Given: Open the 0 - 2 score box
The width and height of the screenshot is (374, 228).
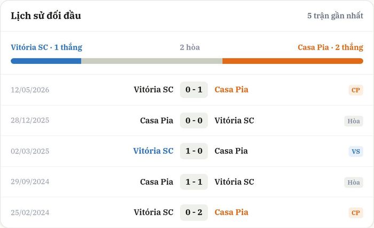Looking at the screenshot, I should click(194, 213).
